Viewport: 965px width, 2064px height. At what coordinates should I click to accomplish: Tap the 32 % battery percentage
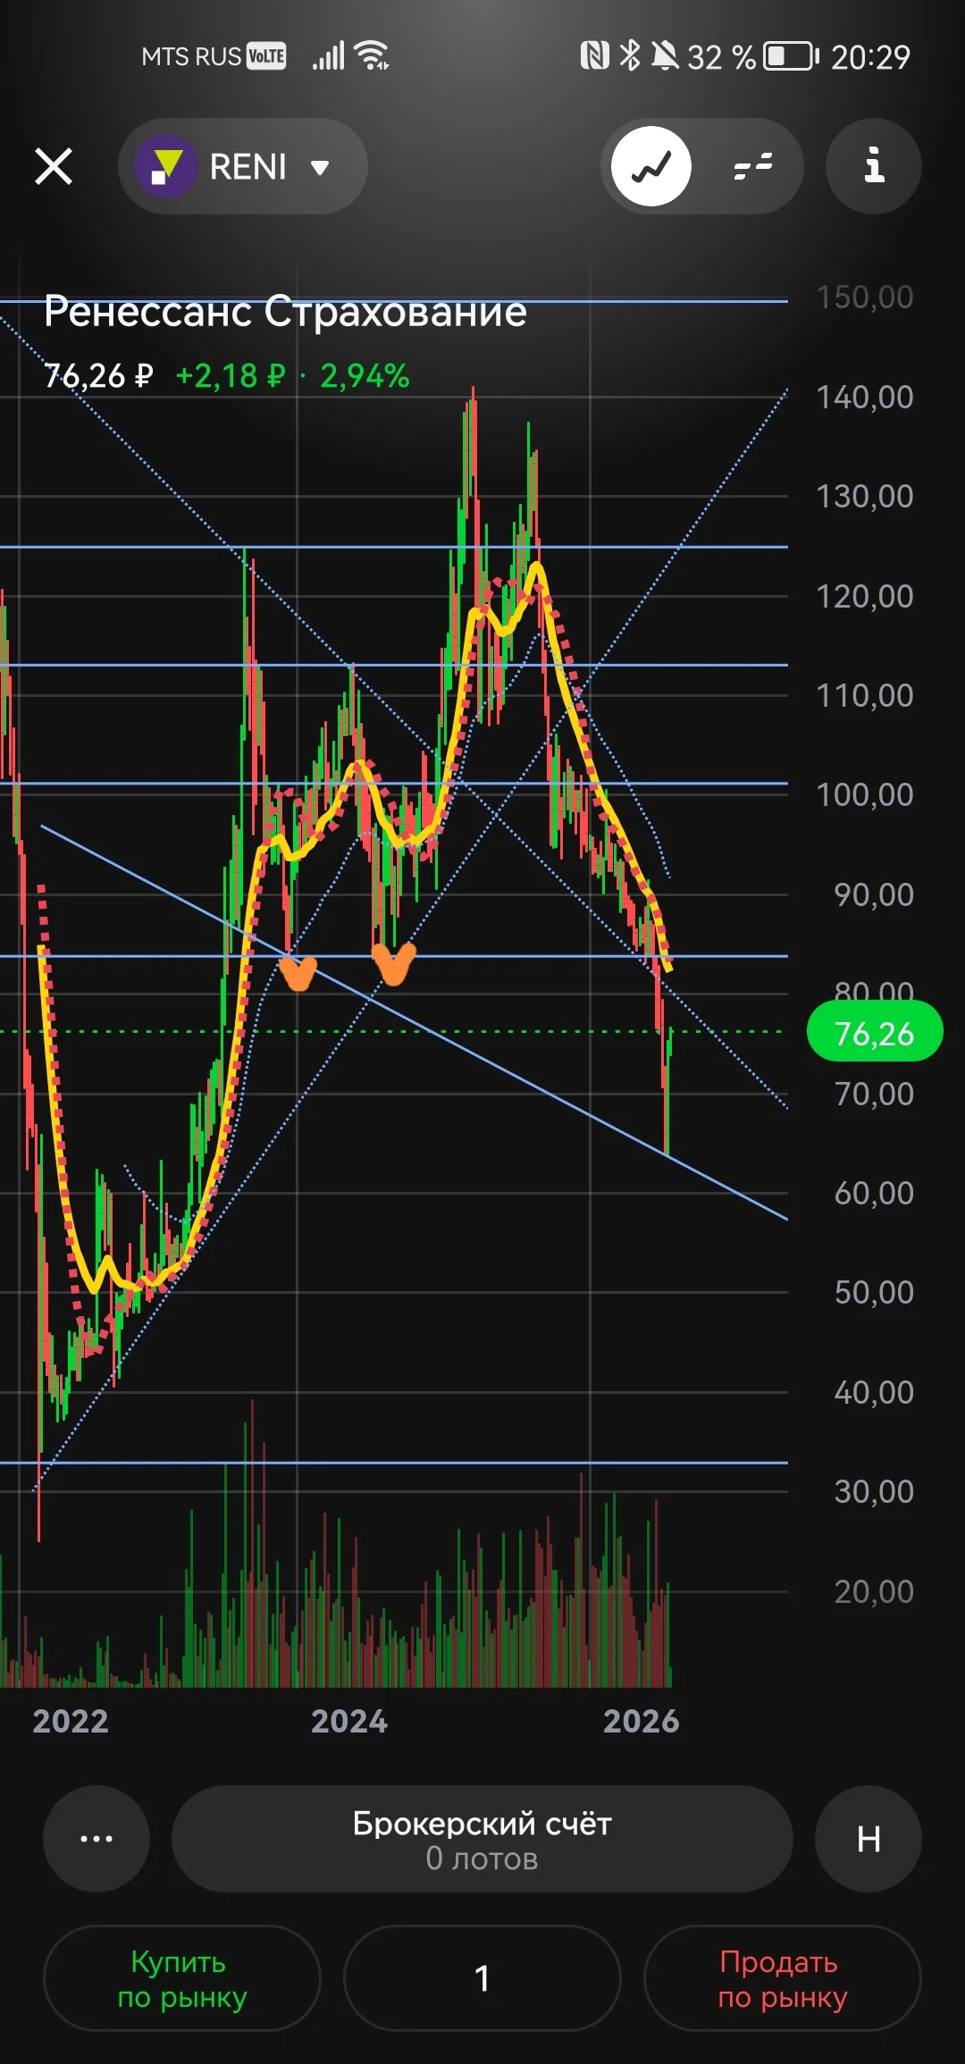[722, 57]
